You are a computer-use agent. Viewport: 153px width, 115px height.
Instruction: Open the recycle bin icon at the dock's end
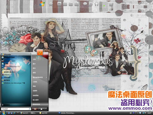[111, 4]
